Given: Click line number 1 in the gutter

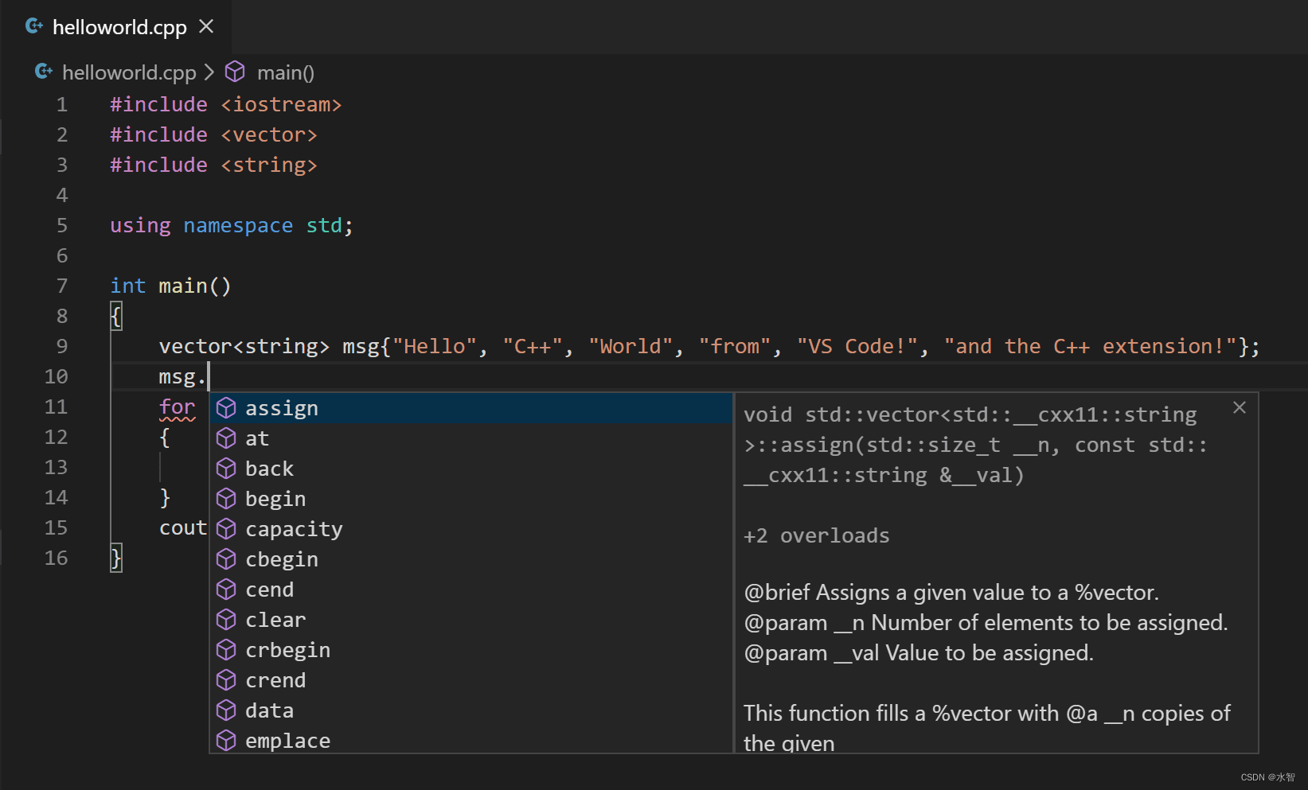Looking at the screenshot, I should 62,104.
